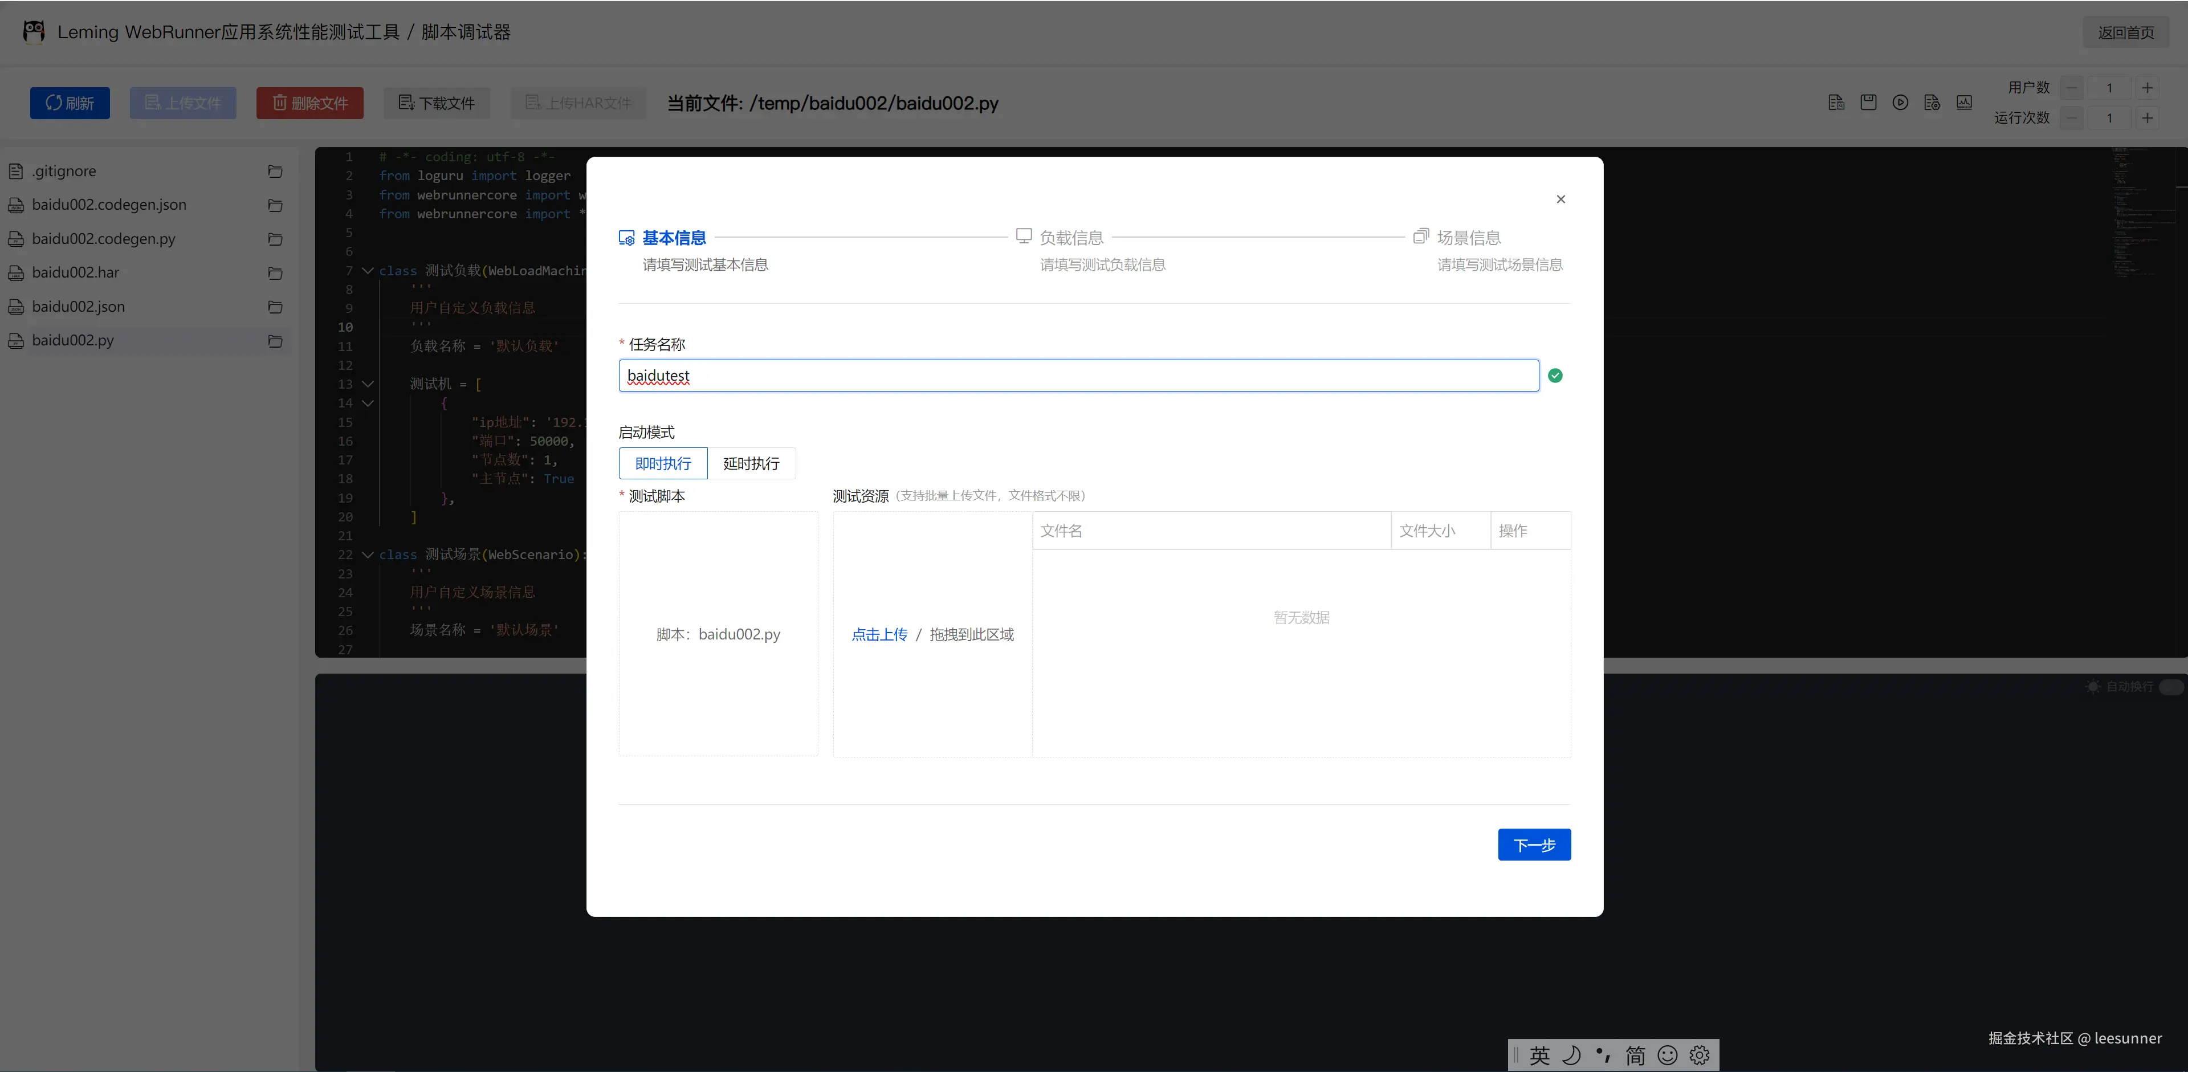Collapse the 测试负载 class fold arrow
Viewport: 2188px width, 1072px height.
tap(368, 271)
